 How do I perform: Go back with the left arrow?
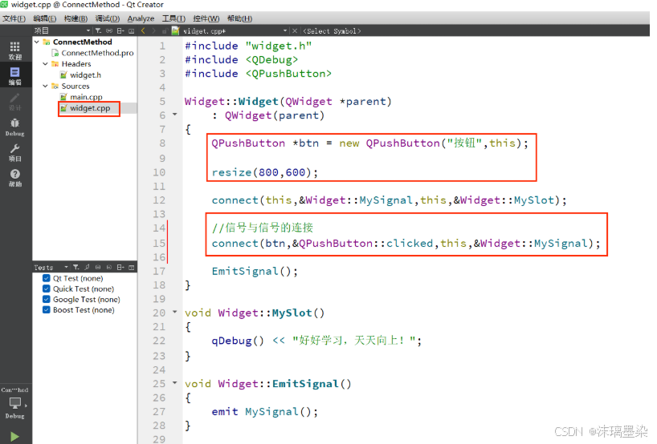point(143,30)
